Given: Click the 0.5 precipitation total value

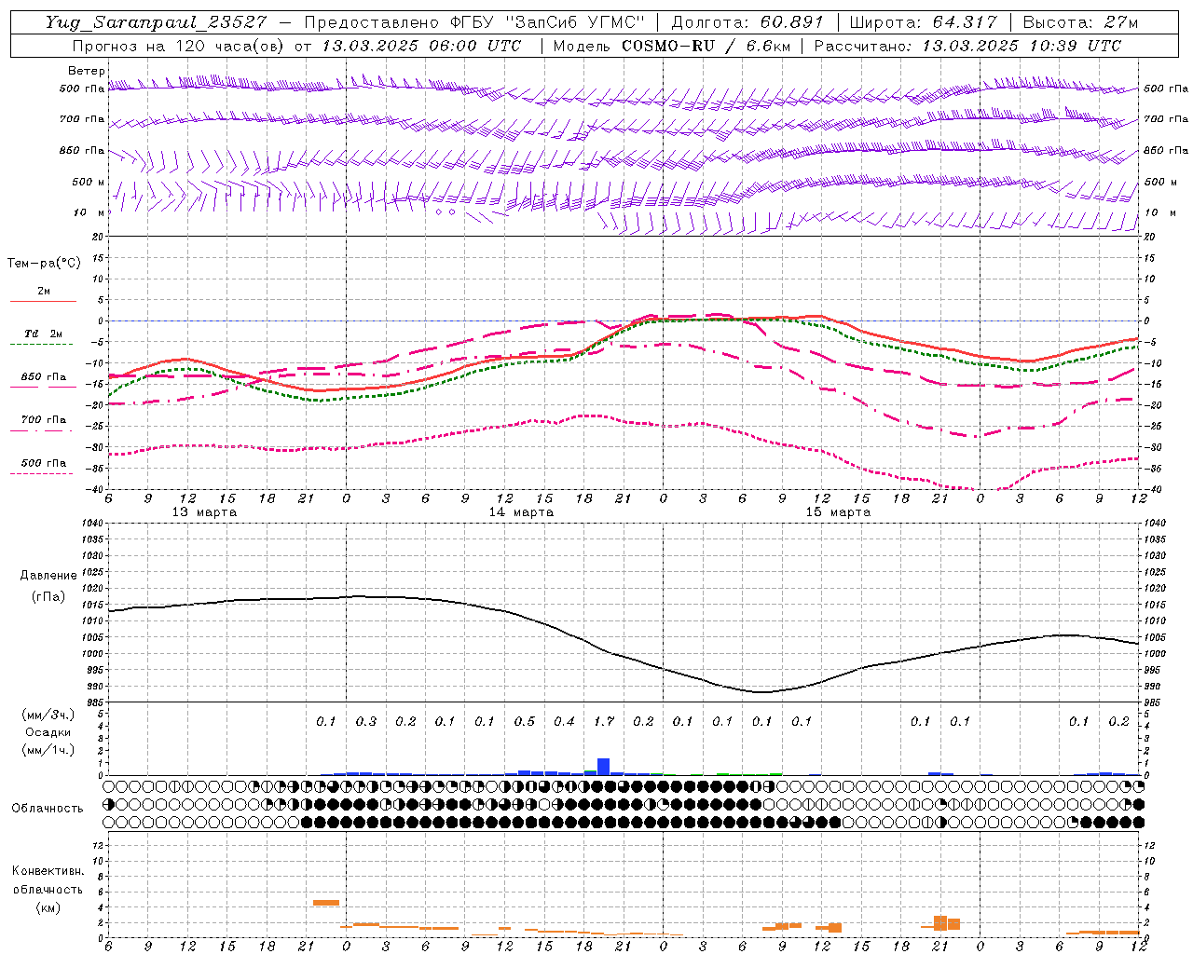Looking at the screenshot, I should click(x=525, y=721).
